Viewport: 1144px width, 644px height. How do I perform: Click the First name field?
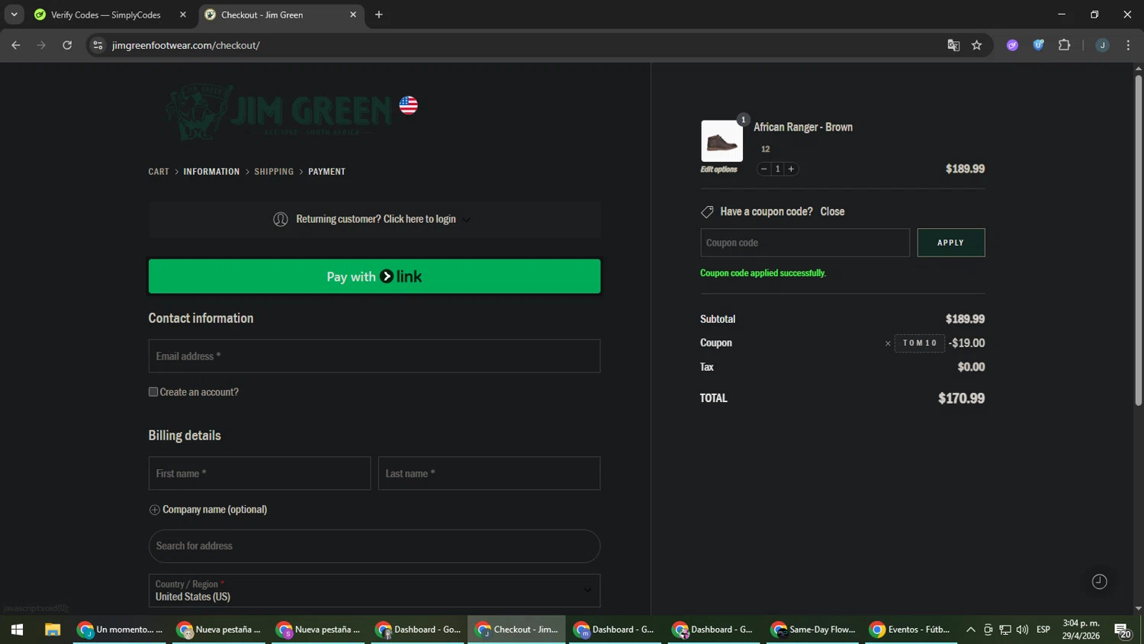259,473
